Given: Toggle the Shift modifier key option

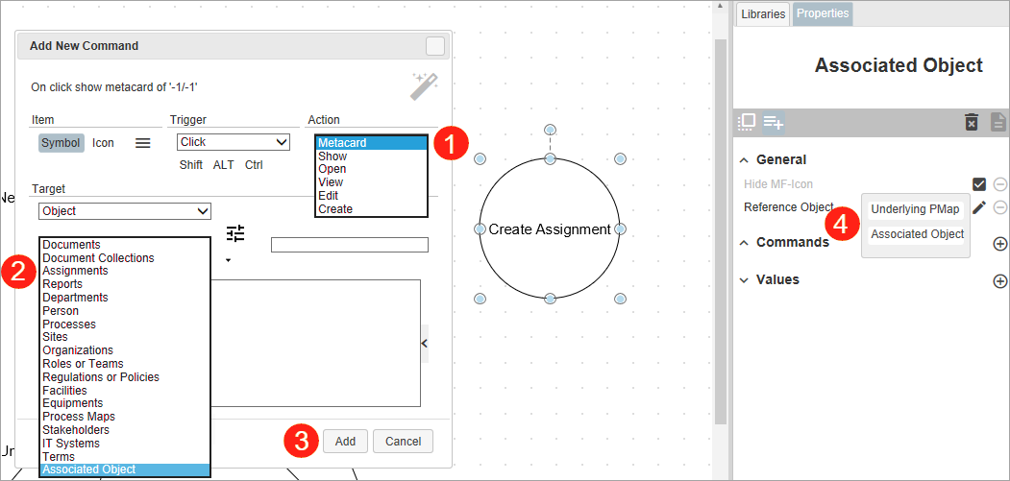Looking at the screenshot, I should 191,165.
